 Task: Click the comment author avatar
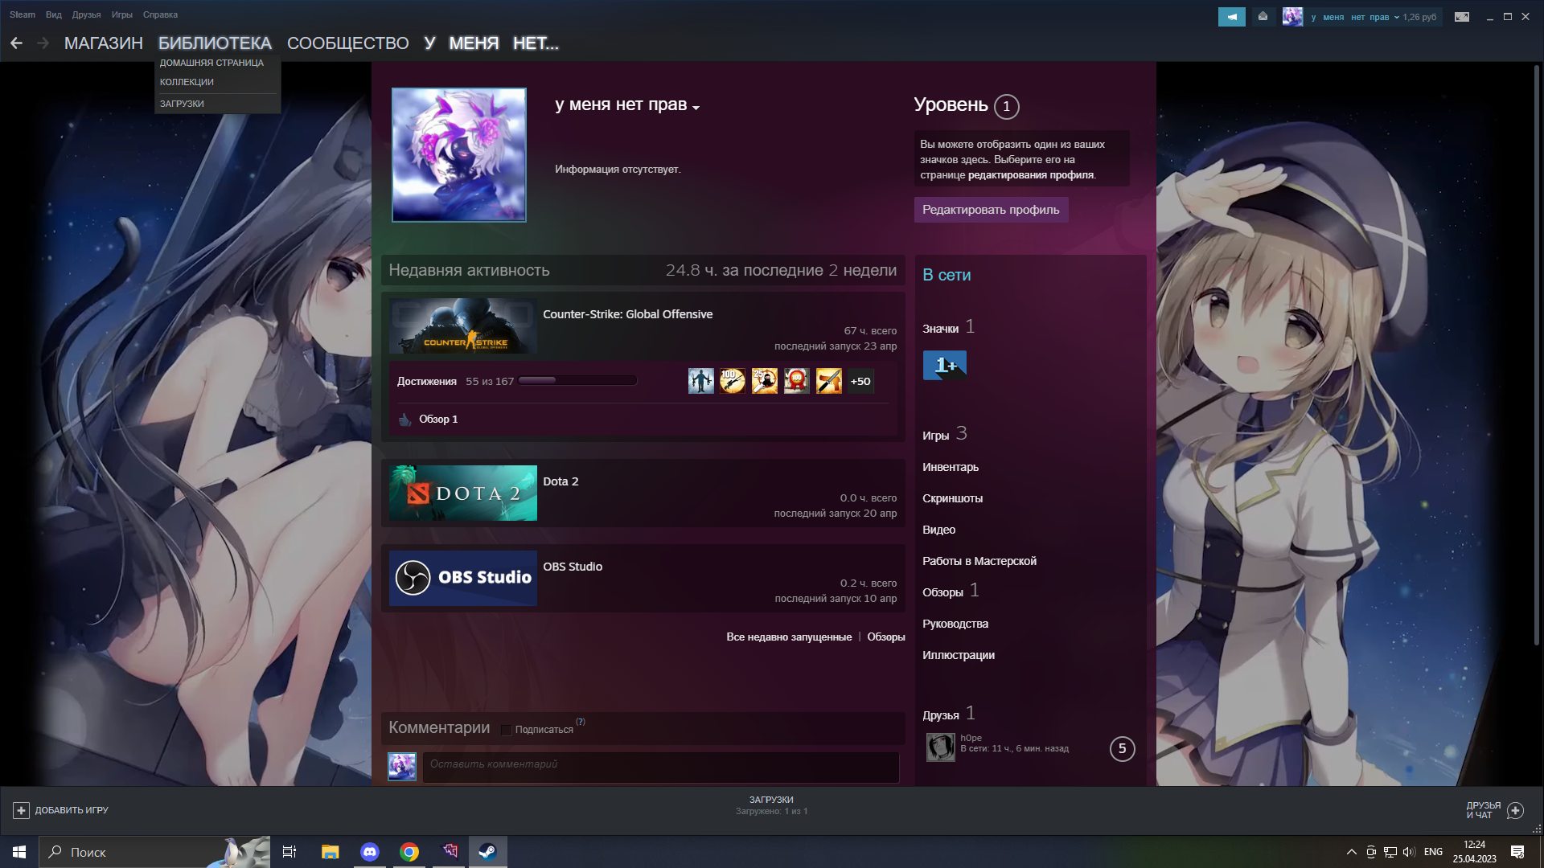coord(402,767)
